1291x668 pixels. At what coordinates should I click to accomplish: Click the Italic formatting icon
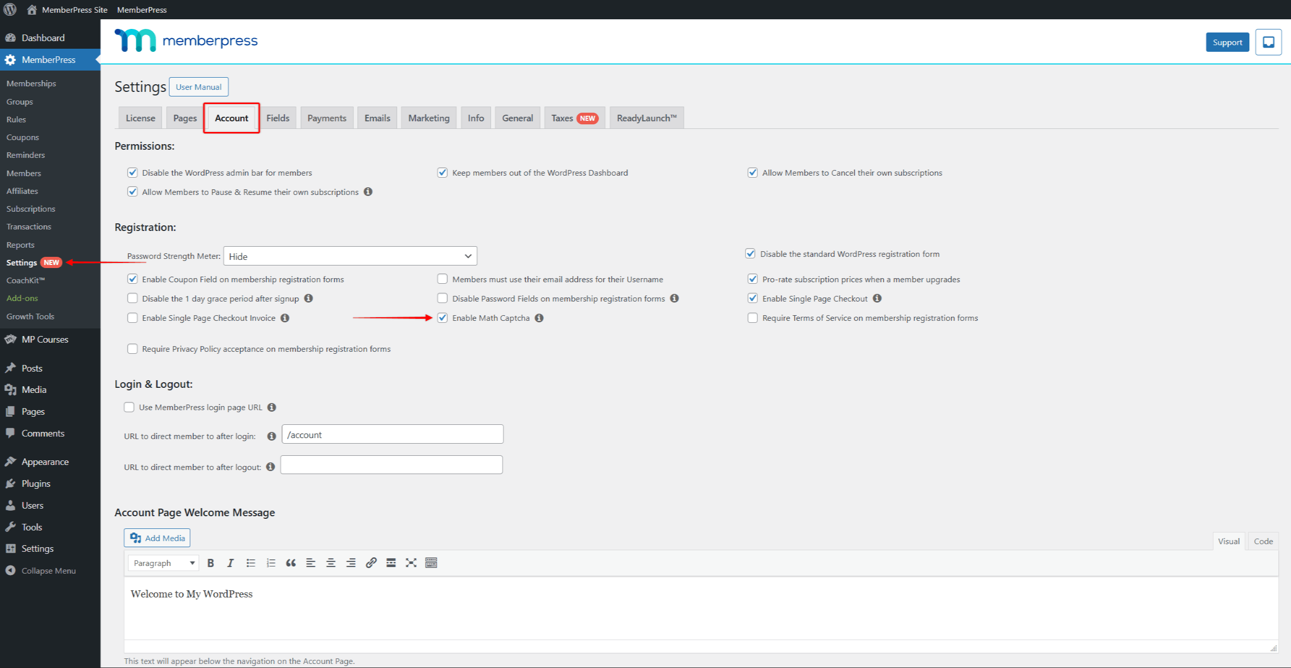pos(230,563)
